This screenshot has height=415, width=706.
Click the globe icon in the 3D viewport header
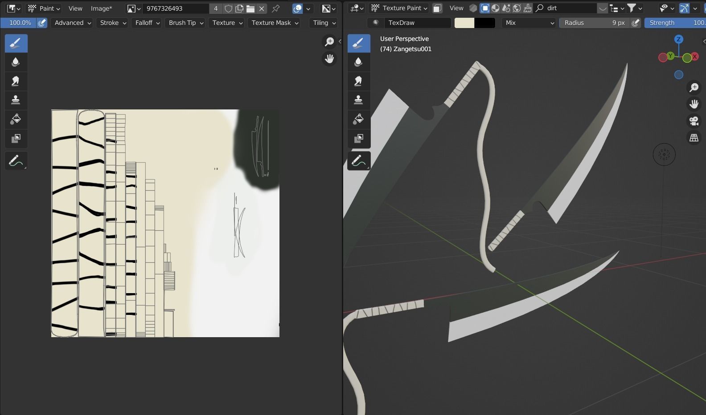click(517, 8)
